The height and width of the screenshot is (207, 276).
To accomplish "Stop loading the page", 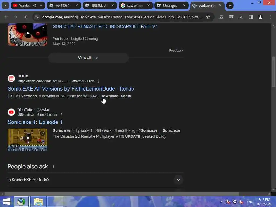I will point(25,17).
